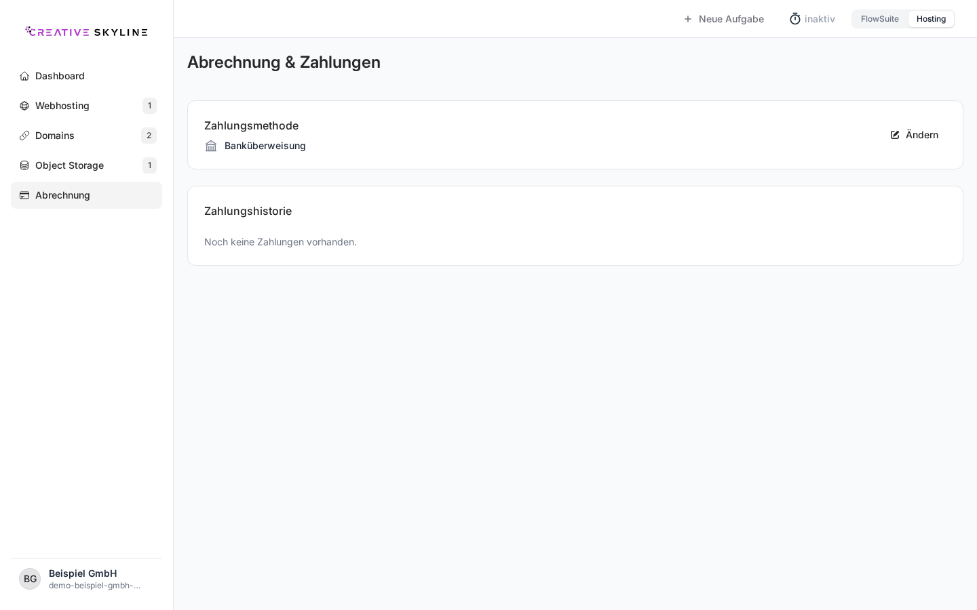Image resolution: width=977 pixels, height=610 pixels.
Task: Click the Webhosting count badge 1
Action: pos(149,106)
